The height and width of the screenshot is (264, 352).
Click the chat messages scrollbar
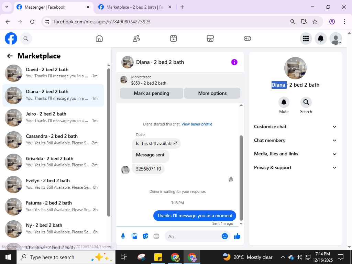coord(241,178)
